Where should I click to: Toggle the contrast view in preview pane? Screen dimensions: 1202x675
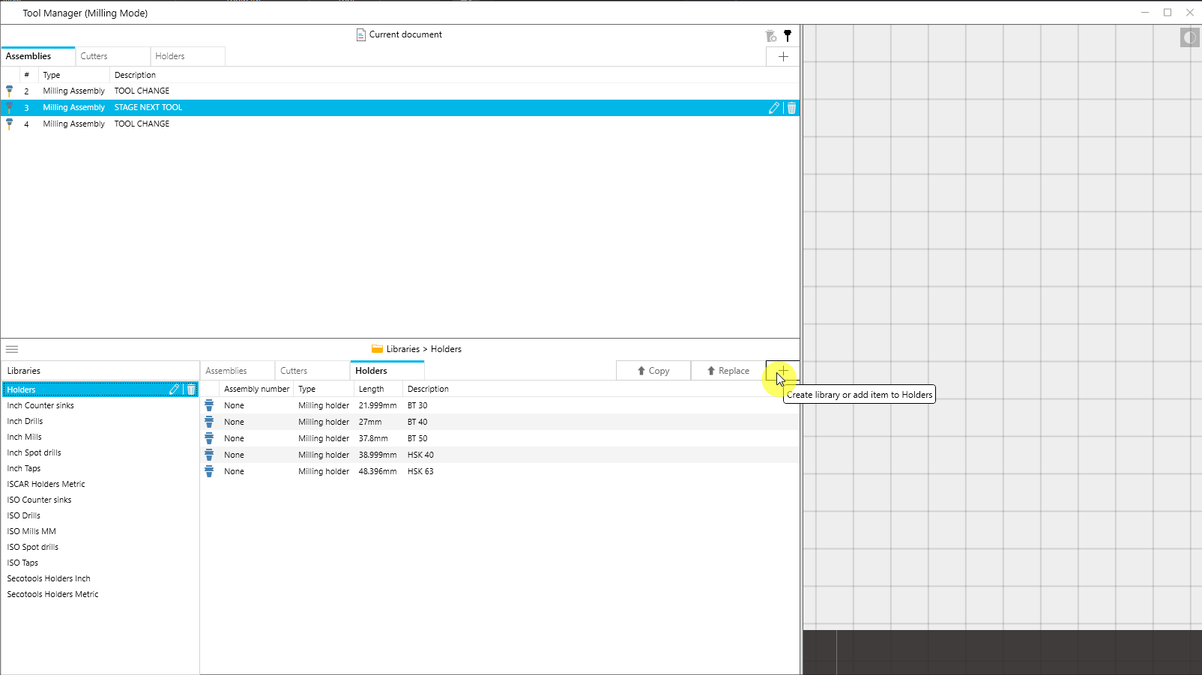(1189, 37)
